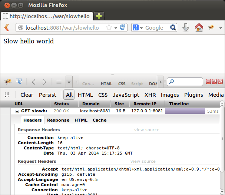Toggle Persist in the Net panel

(x=47, y=95)
